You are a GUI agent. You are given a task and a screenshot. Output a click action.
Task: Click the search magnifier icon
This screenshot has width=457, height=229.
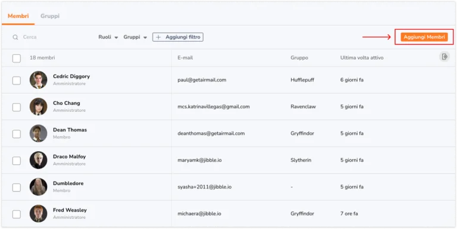(15, 37)
